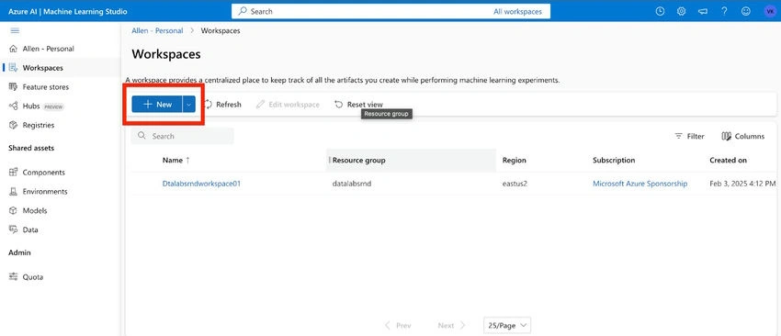Go to Allen - Personal home in sidebar
The width and height of the screenshot is (781, 336).
(48, 49)
